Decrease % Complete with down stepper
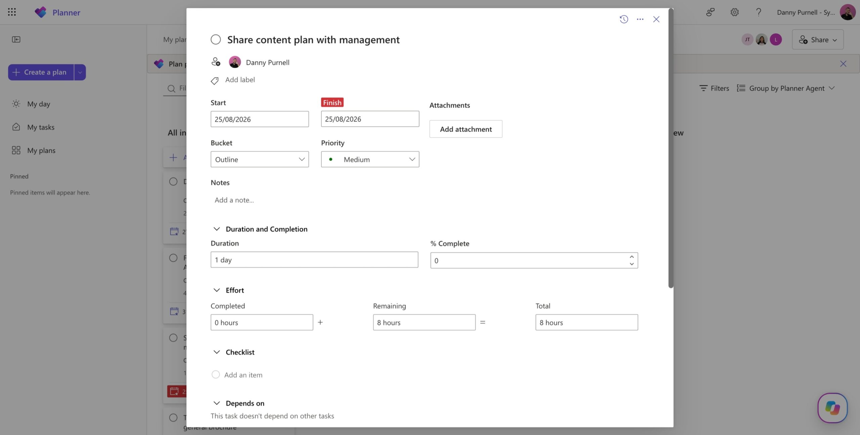Image resolution: width=860 pixels, height=435 pixels. [632, 264]
